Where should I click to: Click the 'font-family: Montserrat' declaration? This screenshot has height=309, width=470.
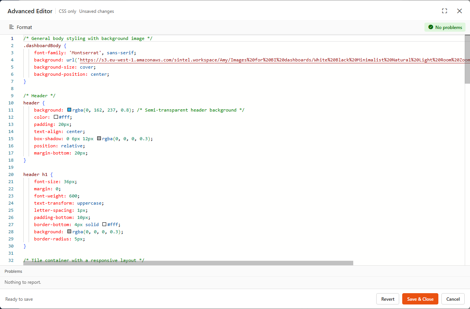coord(85,53)
